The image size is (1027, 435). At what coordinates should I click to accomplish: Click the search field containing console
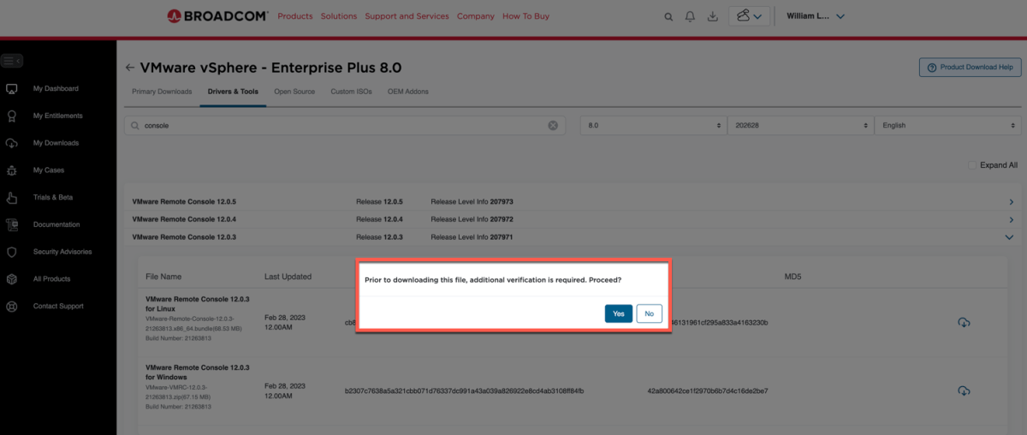[x=344, y=125]
